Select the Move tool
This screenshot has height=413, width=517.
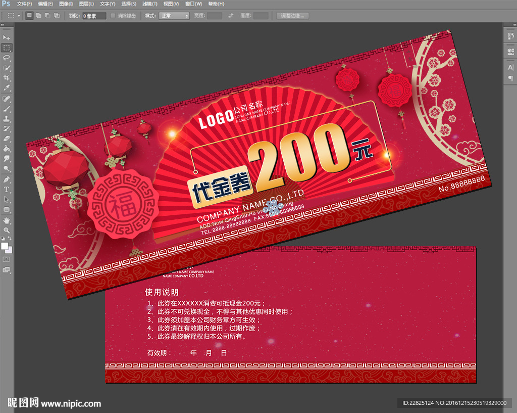click(6, 38)
